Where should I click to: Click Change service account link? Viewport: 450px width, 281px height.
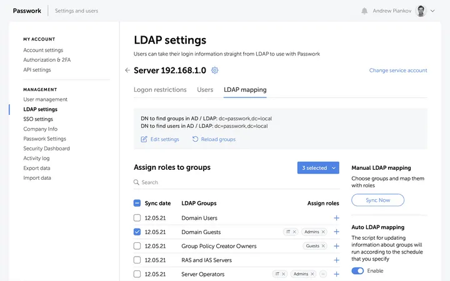(x=398, y=70)
